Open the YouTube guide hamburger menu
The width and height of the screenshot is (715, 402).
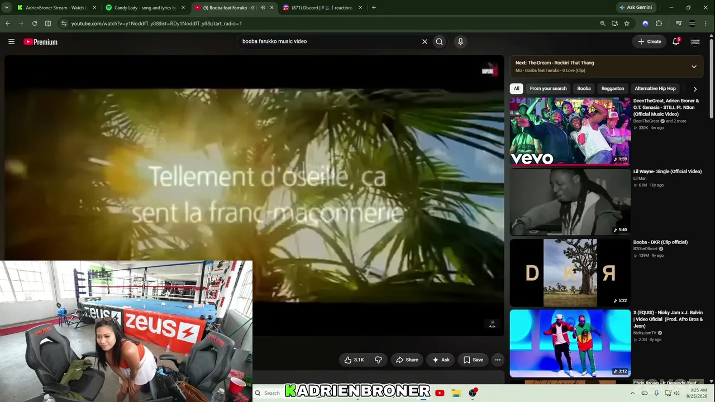point(11,41)
